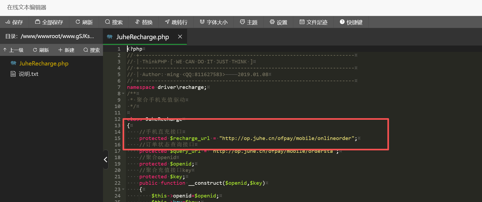Open 跳转行 go-to-line tool
Viewport: 482px width, 202px height.
click(176, 22)
